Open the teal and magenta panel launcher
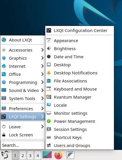 [47, 155]
